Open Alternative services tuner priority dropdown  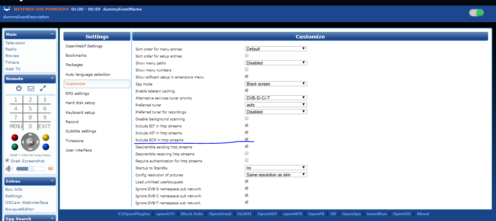tap(276, 98)
